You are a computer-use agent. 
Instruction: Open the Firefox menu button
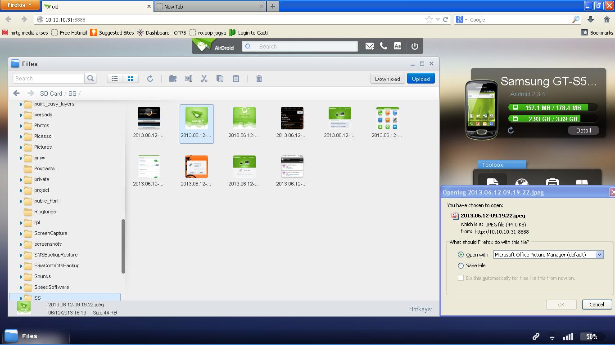pyautogui.click(x=20, y=5)
